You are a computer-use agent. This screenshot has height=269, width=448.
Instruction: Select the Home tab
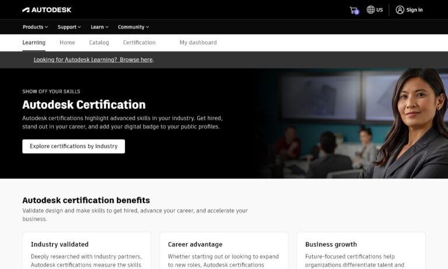(67, 43)
